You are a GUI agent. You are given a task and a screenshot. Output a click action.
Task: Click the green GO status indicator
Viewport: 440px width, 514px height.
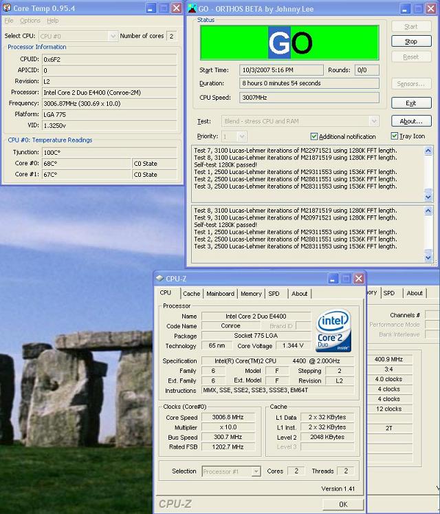[289, 43]
